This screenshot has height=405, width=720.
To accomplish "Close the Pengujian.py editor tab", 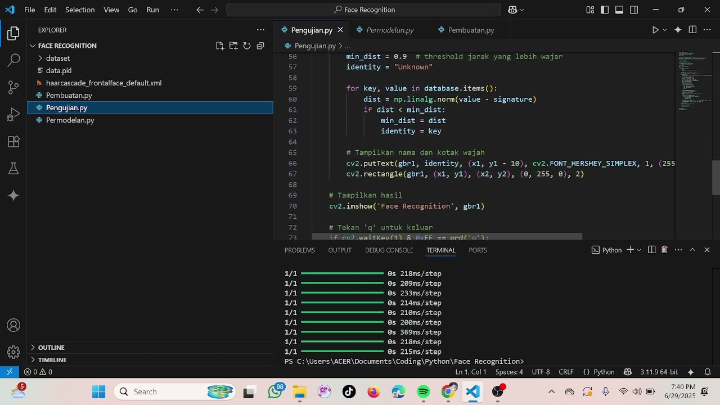I will [340, 30].
